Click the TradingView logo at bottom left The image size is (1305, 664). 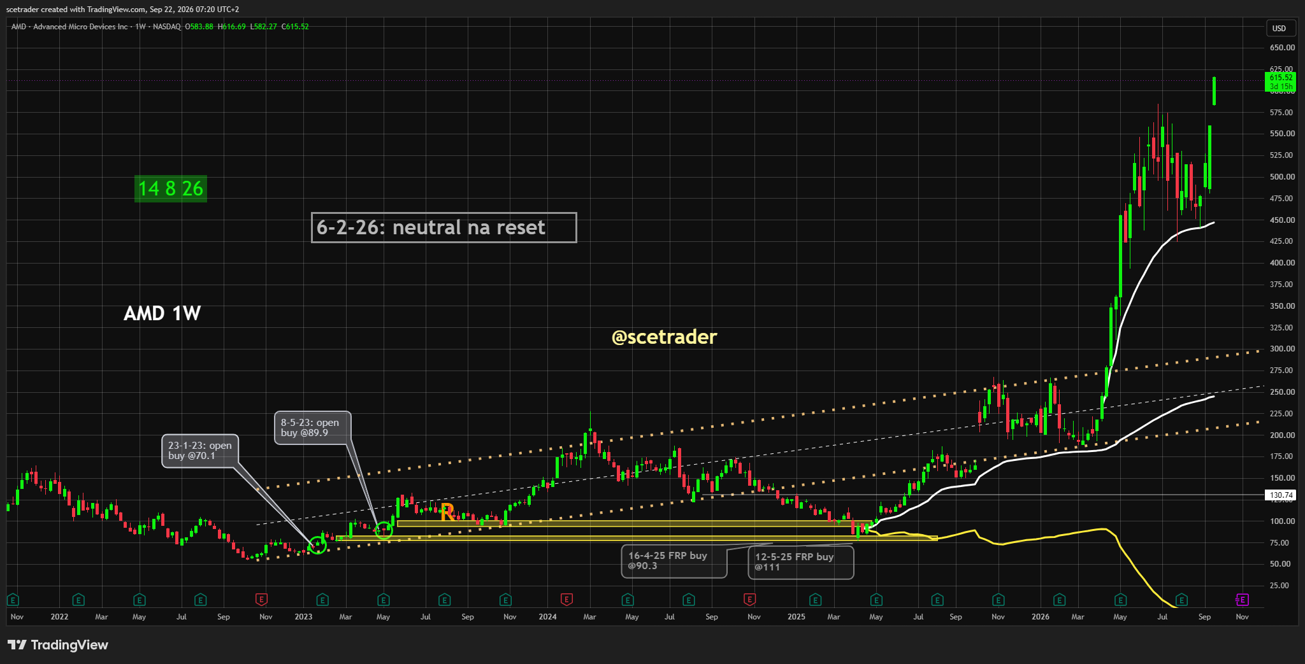tap(58, 645)
